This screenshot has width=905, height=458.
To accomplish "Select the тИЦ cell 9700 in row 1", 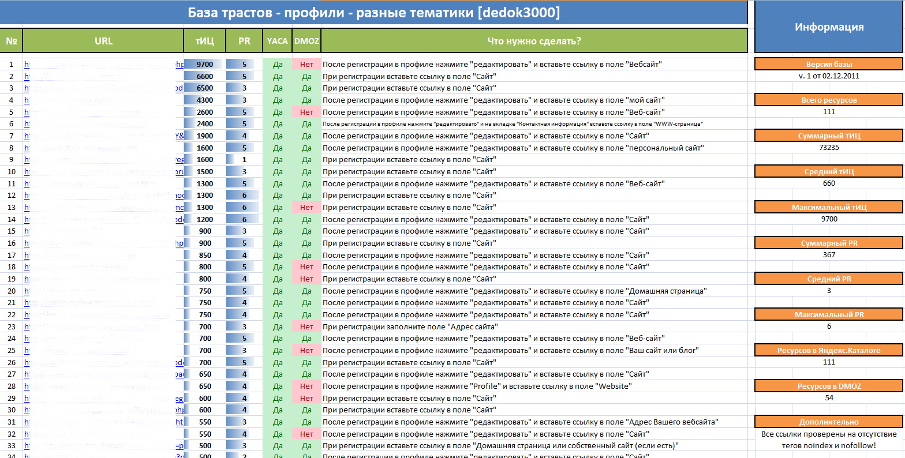I will click(x=204, y=65).
